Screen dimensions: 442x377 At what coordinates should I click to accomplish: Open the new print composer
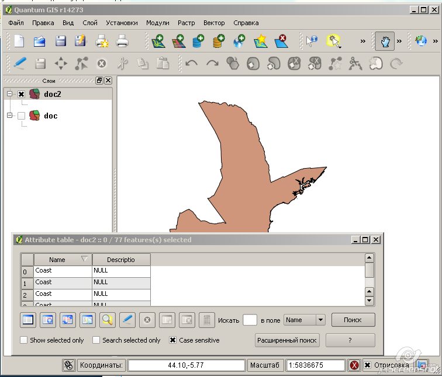point(102,41)
